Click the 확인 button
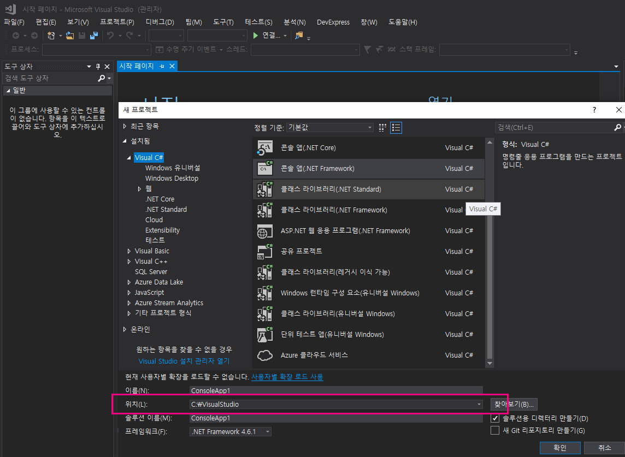 tap(559, 448)
